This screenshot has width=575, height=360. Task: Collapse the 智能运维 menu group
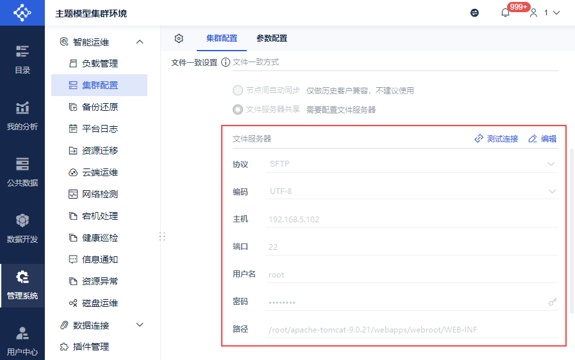click(x=140, y=42)
